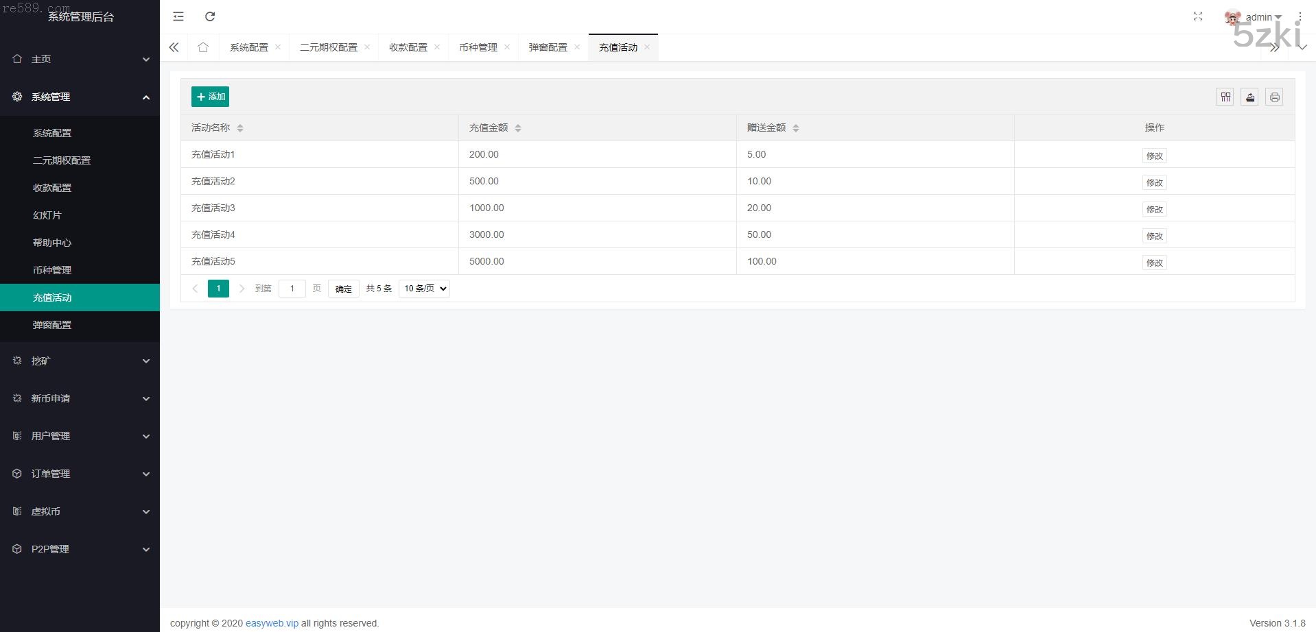Click the page number input field
Image resolution: width=1316 pixels, height=632 pixels.
[x=292, y=289]
